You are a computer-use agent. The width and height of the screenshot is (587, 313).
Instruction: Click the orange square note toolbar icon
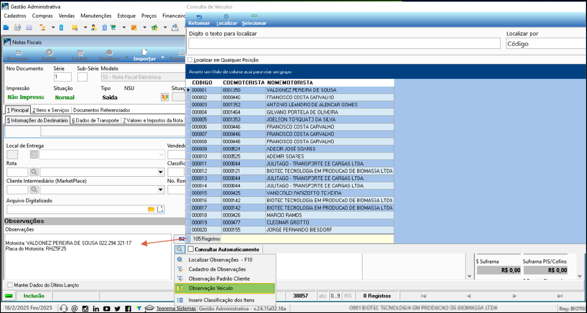(134, 27)
